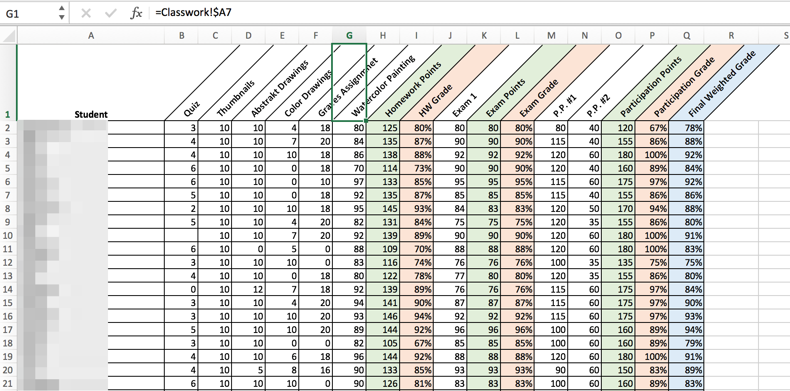Click the select-all corner triangle

tap(9, 36)
